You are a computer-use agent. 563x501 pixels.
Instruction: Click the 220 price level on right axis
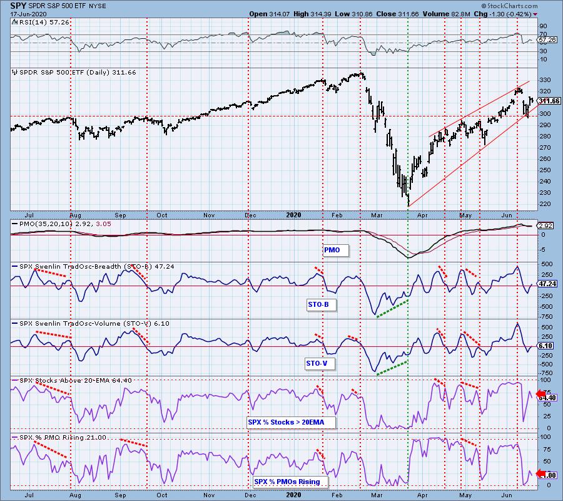coord(545,204)
